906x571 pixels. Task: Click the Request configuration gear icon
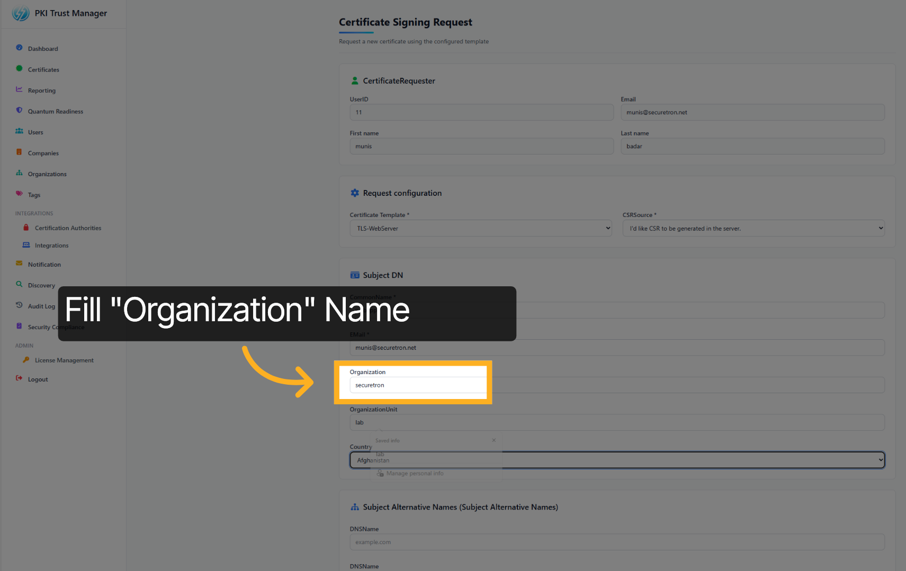pos(354,193)
